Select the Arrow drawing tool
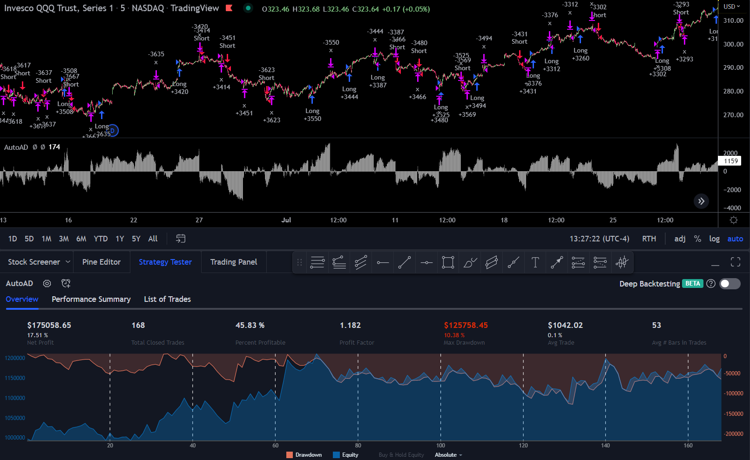The image size is (750, 460). pyautogui.click(x=557, y=262)
